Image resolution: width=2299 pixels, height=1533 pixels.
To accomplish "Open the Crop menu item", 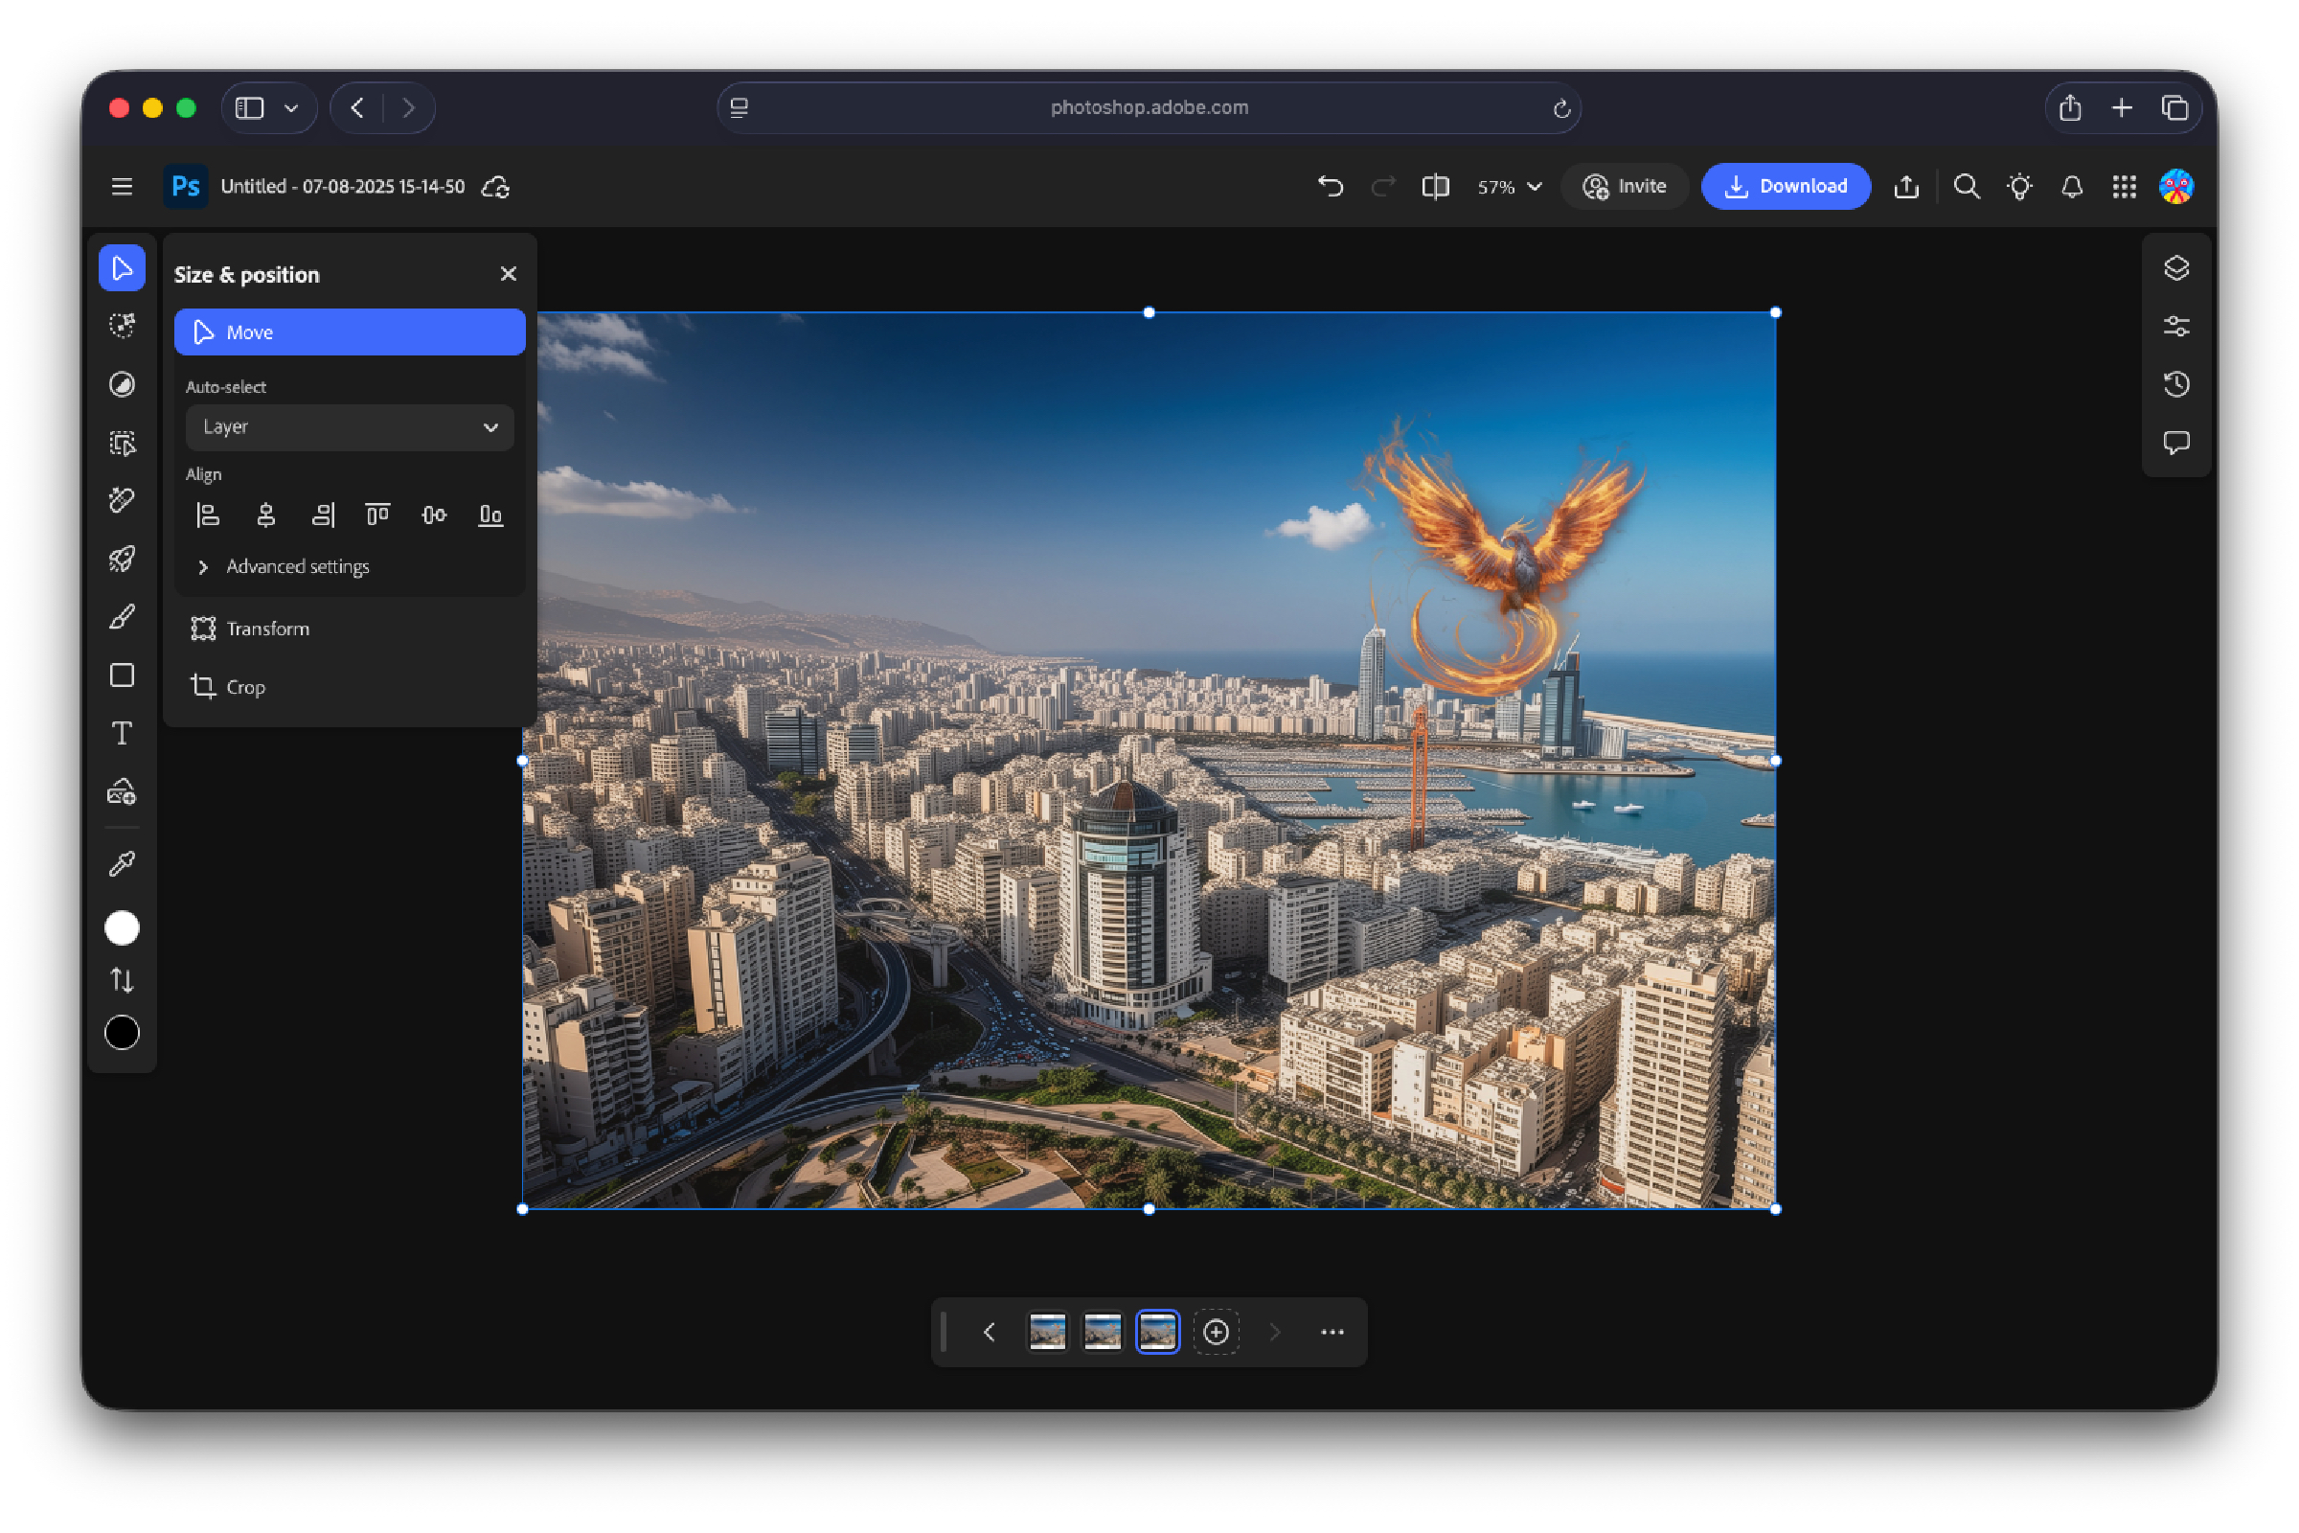I will [244, 686].
